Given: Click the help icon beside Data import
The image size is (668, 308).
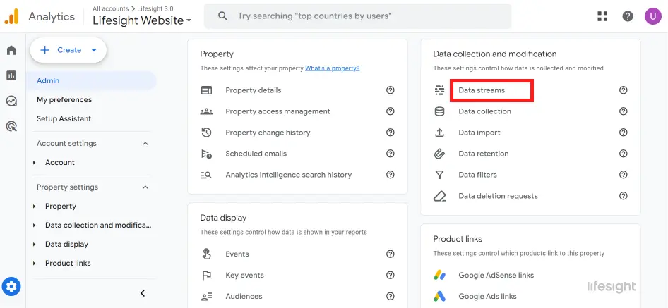Looking at the screenshot, I should click(624, 133).
